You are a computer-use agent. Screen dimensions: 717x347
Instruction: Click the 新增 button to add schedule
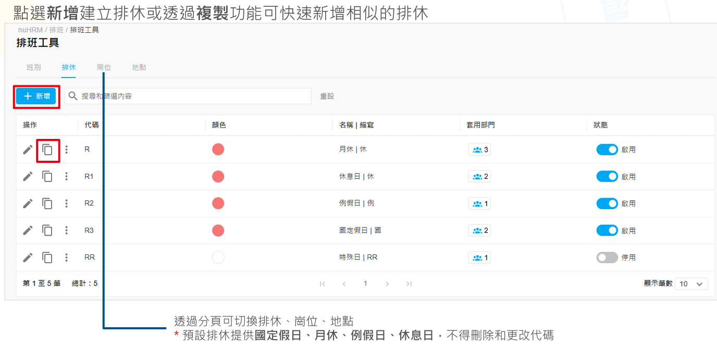(x=36, y=96)
